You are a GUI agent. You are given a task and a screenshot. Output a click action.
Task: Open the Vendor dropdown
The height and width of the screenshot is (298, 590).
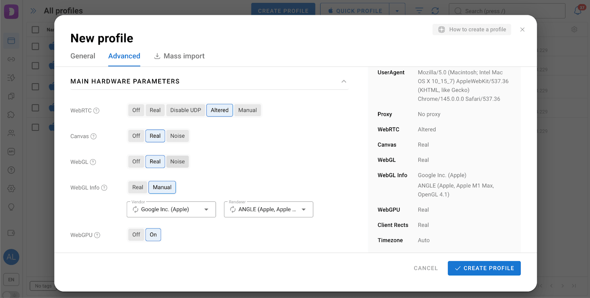(x=206, y=210)
